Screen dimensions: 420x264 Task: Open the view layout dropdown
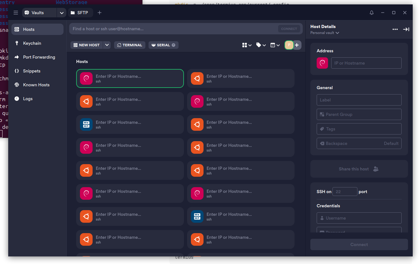[x=247, y=45]
